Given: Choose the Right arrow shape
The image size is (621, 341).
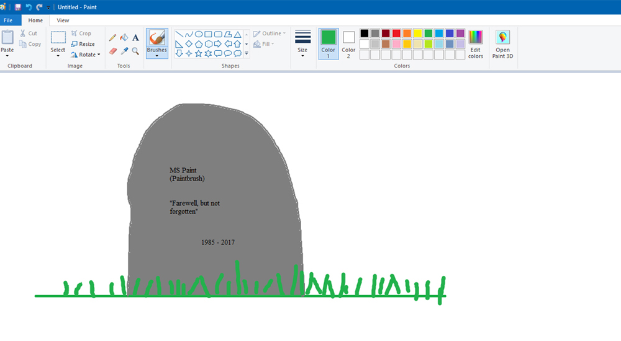Looking at the screenshot, I should pyautogui.click(x=218, y=44).
